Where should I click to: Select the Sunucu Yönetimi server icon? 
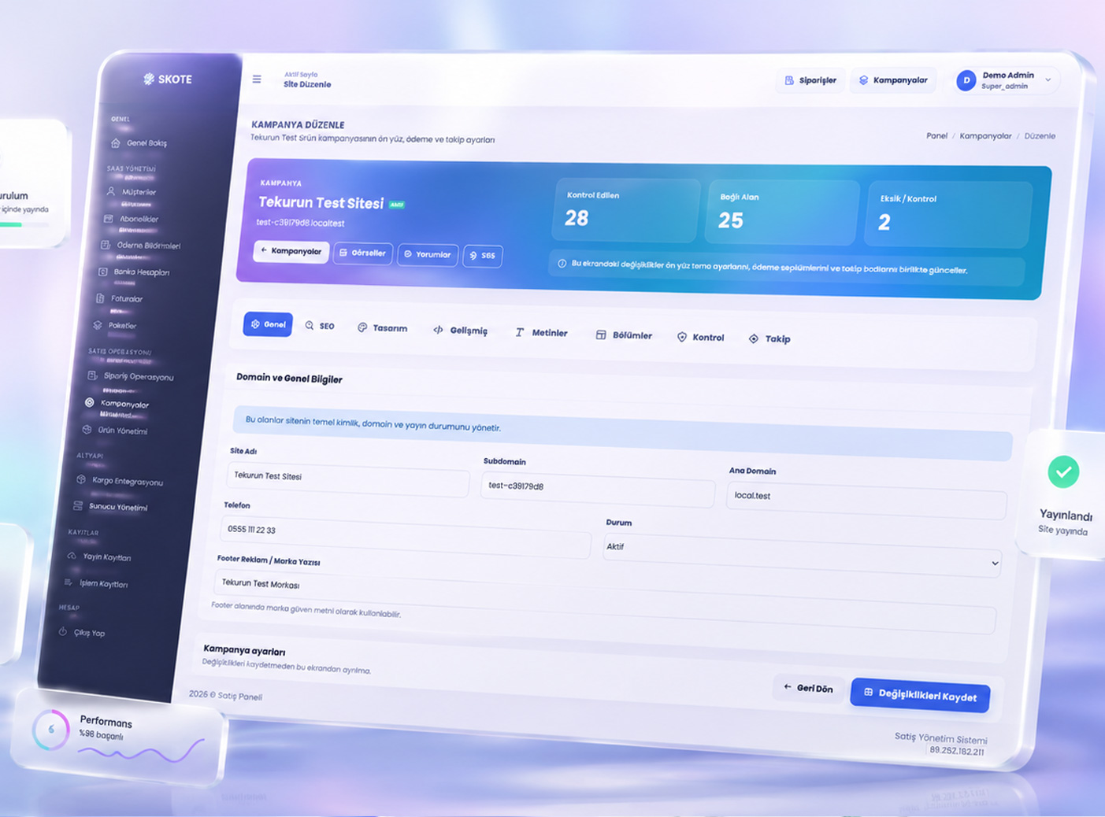coord(78,505)
